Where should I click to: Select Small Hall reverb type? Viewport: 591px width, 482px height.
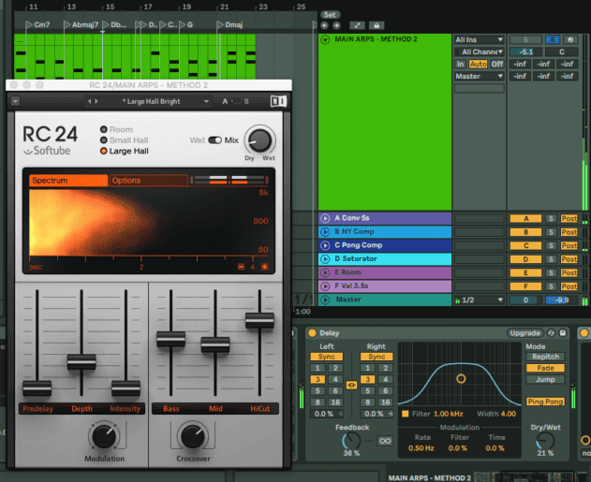(x=104, y=140)
